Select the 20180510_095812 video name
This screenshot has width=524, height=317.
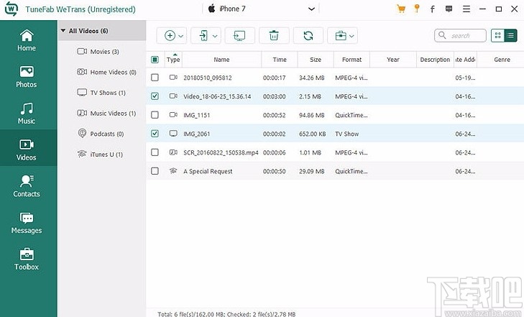click(x=208, y=78)
